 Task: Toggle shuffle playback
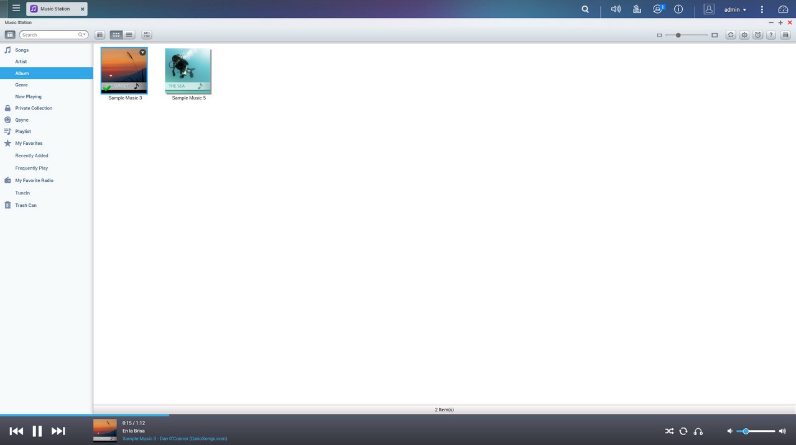(x=669, y=431)
